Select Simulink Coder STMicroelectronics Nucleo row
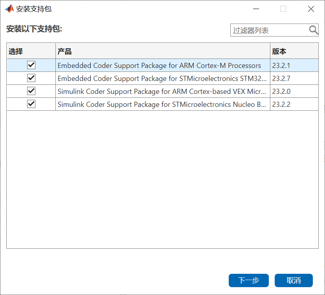This screenshot has height=295, width=325. (163, 104)
